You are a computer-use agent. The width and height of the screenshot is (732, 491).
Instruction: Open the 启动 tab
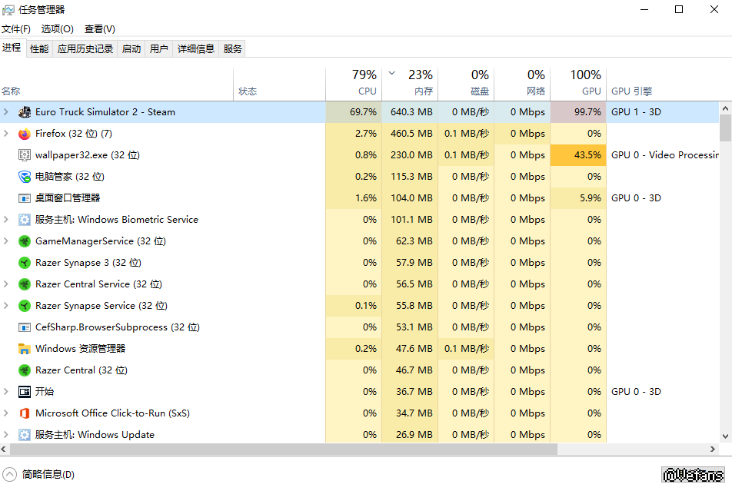131,49
